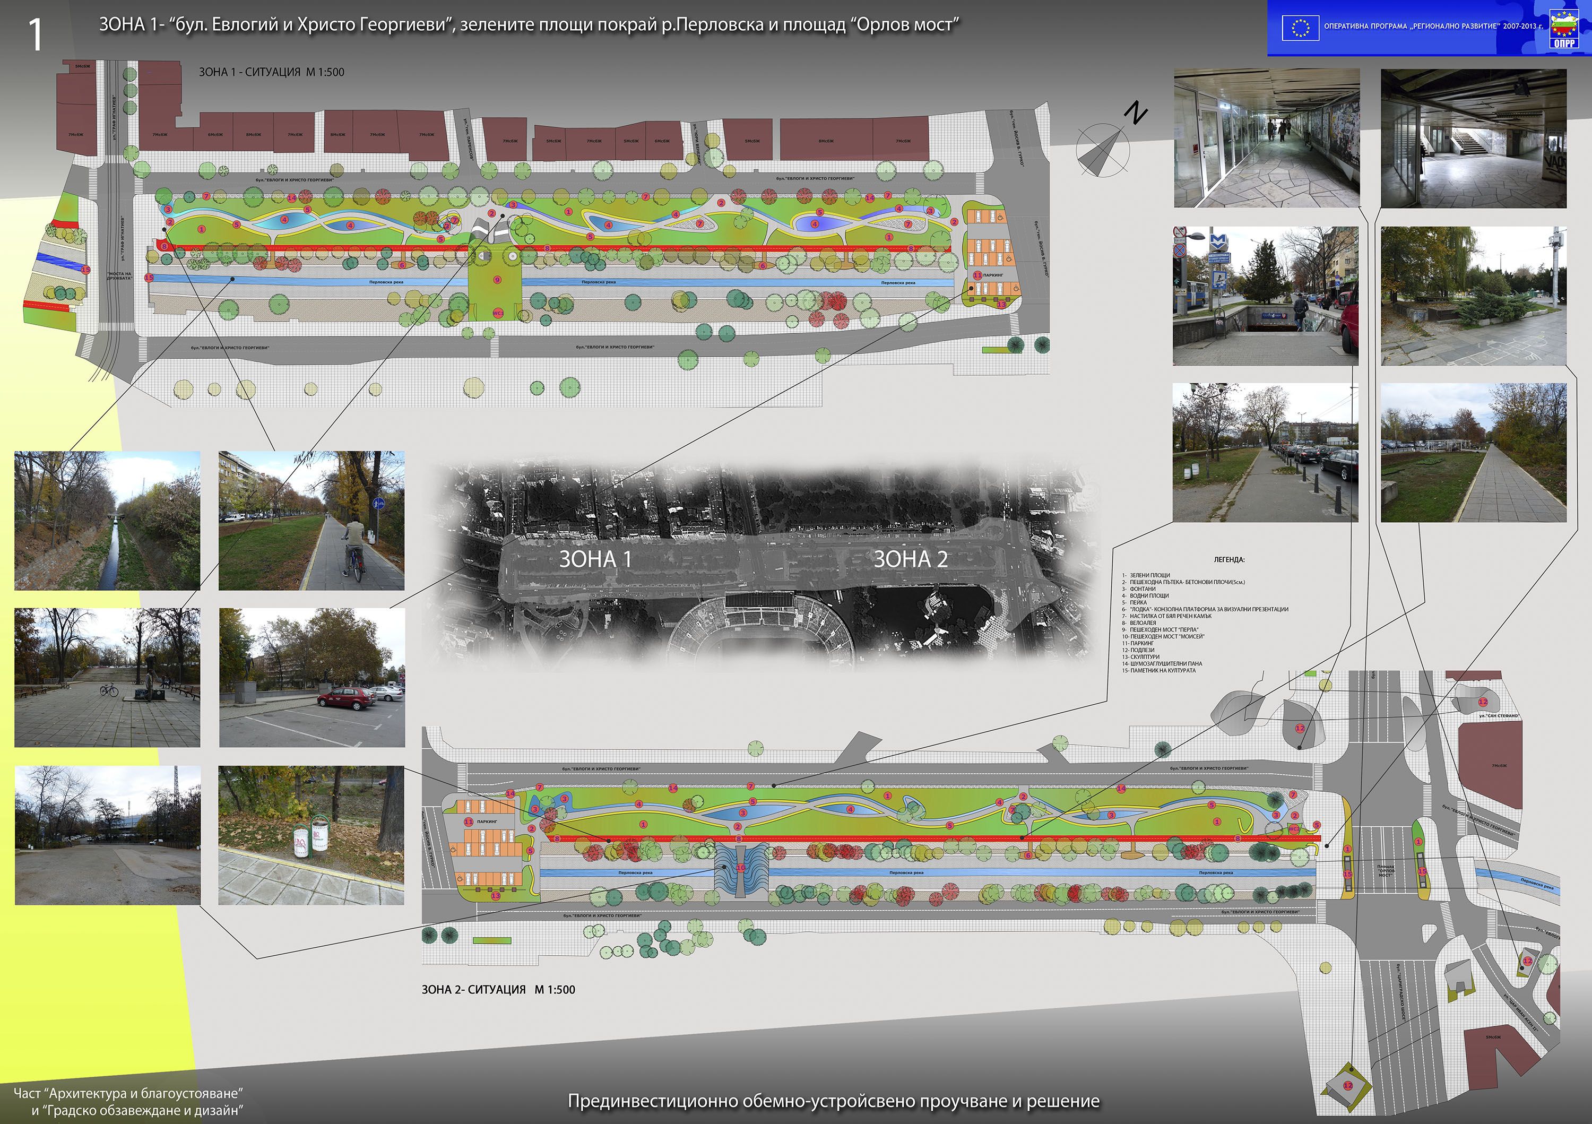The height and width of the screenshot is (1124, 1592).
Task: Click the 'ЗОНА 1 - СИТУАЦИЯ М 1:500' caption
Action: (x=271, y=72)
